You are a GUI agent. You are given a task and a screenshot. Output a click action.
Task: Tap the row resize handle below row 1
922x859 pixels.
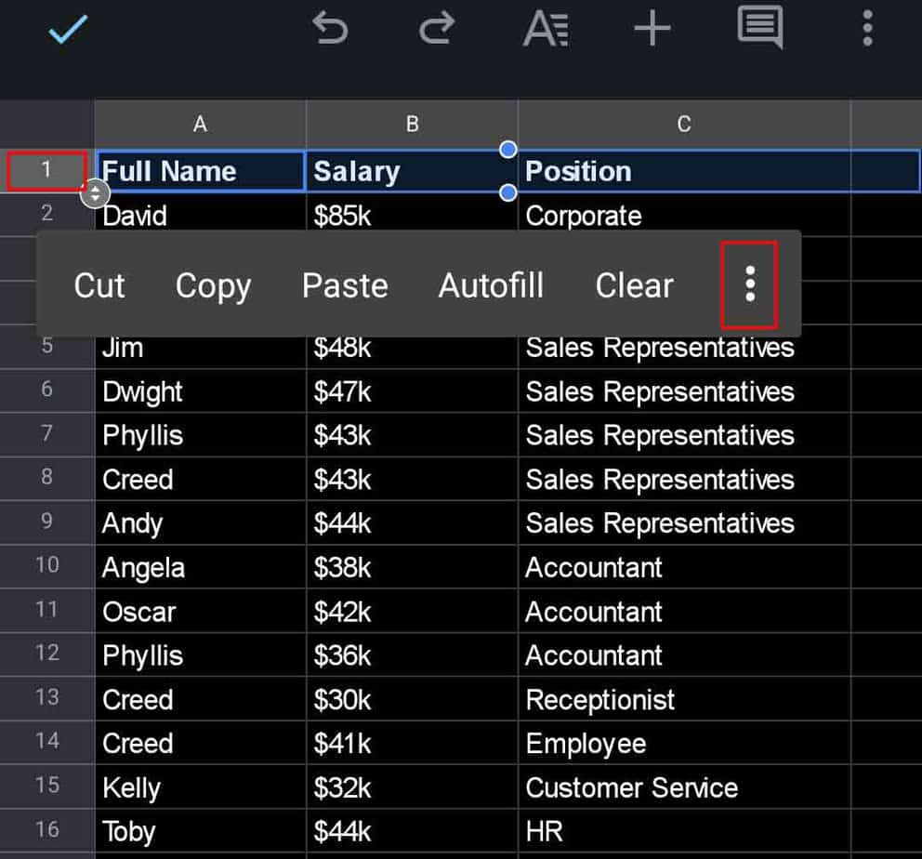coord(96,194)
